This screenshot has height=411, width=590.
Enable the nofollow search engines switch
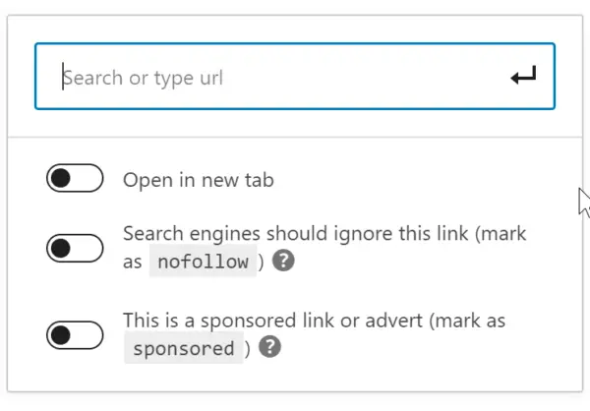[75, 248]
